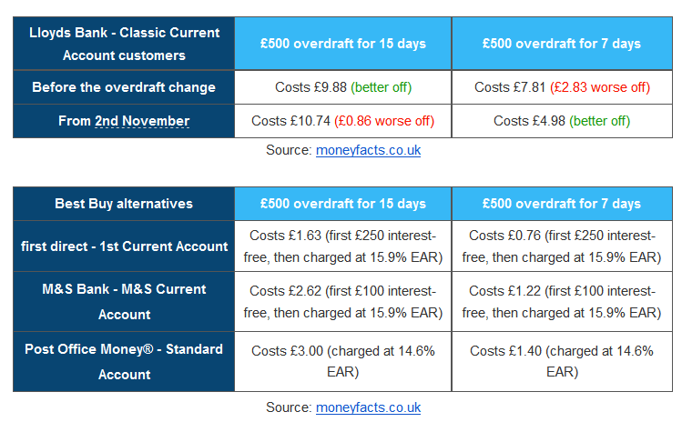Viewport: 682px width, 422px height.
Task: Click the "Costs £9.88 (better off)" cell
Action: click(343, 87)
